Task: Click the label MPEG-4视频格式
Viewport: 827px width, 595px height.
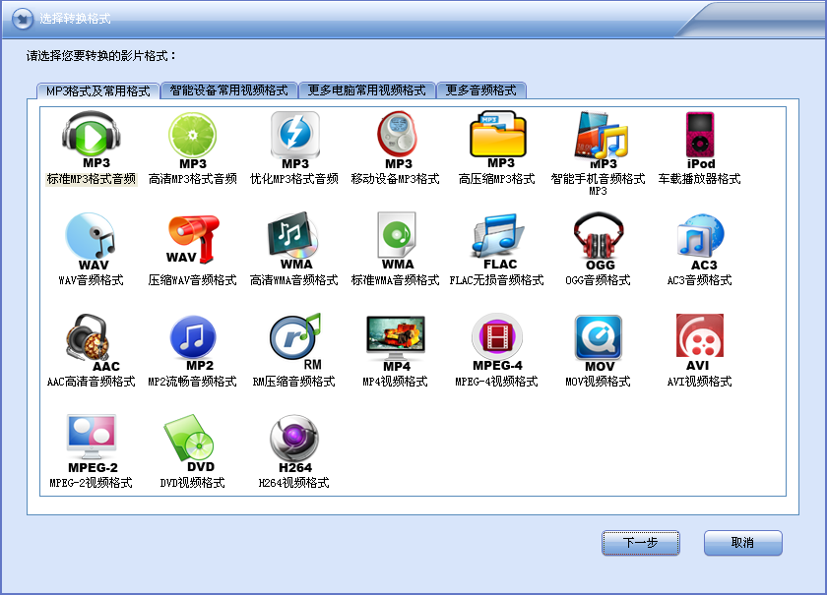Action: [x=496, y=382]
